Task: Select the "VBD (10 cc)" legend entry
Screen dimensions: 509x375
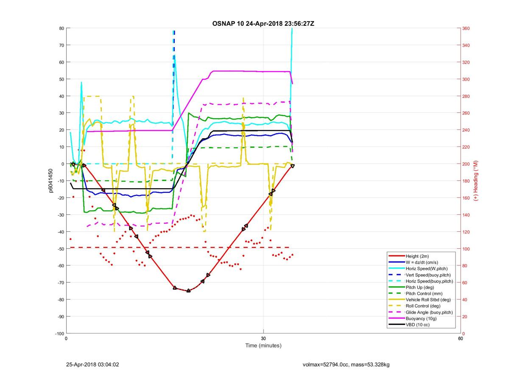Action: coord(418,325)
